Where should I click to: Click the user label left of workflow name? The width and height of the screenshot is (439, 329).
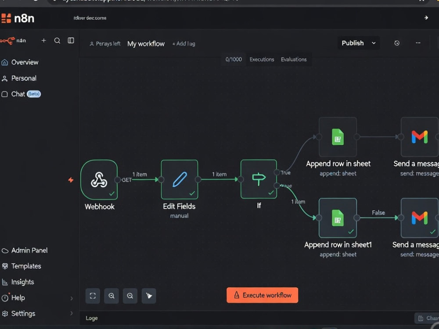coord(105,43)
